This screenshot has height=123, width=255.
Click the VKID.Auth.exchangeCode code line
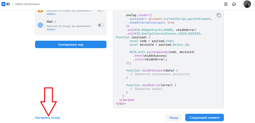coord(162,52)
